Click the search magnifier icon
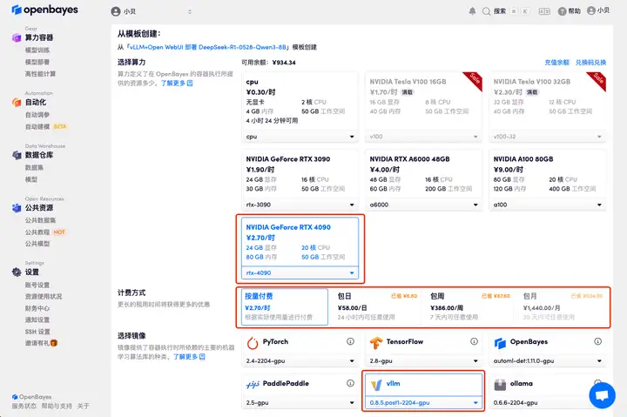627x417 pixels. [x=486, y=11]
